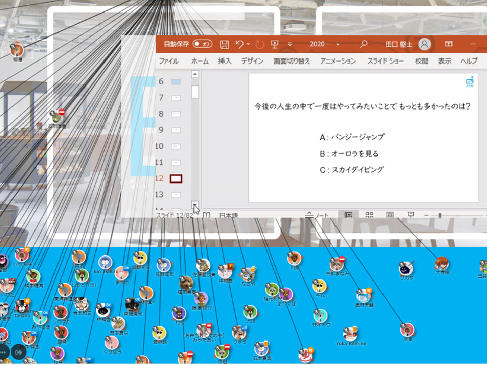The image size is (487, 365).
Task: Start slideshow from beginning in quick access toolbar
Action: 275,44
